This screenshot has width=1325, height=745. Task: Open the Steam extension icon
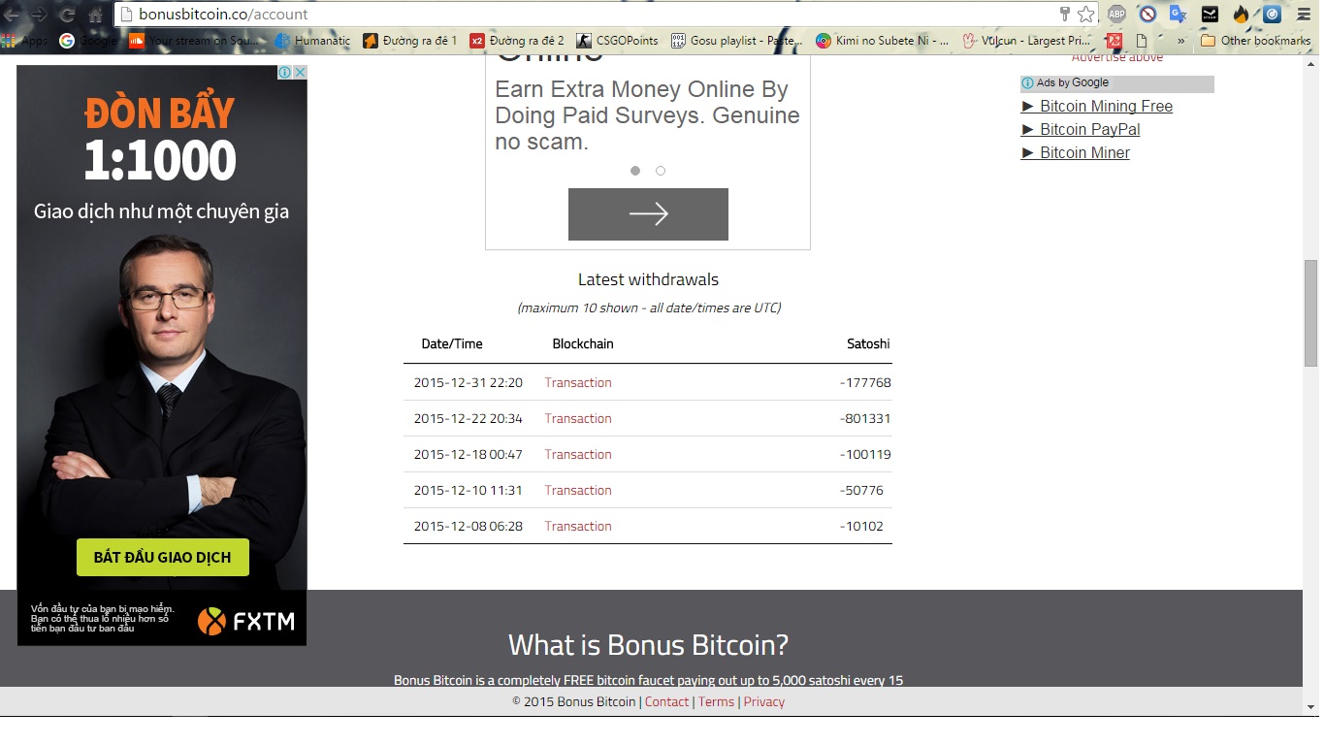click(x=1210, y=15)
